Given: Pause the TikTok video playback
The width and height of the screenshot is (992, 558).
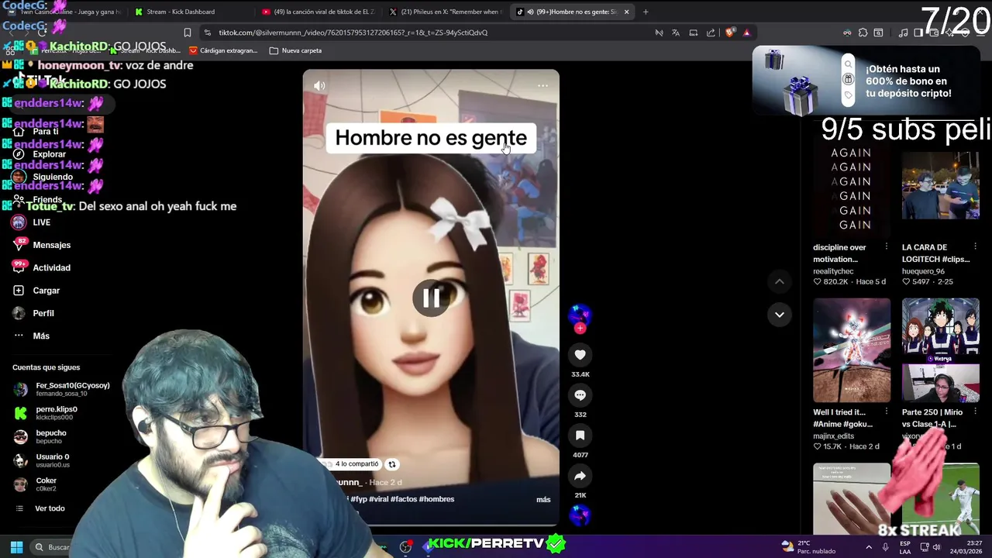Looking at the screenshot, I should pyautogui.click(x=431, y=298).
